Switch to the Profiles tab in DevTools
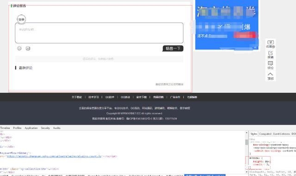The image size is (296, 176). coord(17,128)
